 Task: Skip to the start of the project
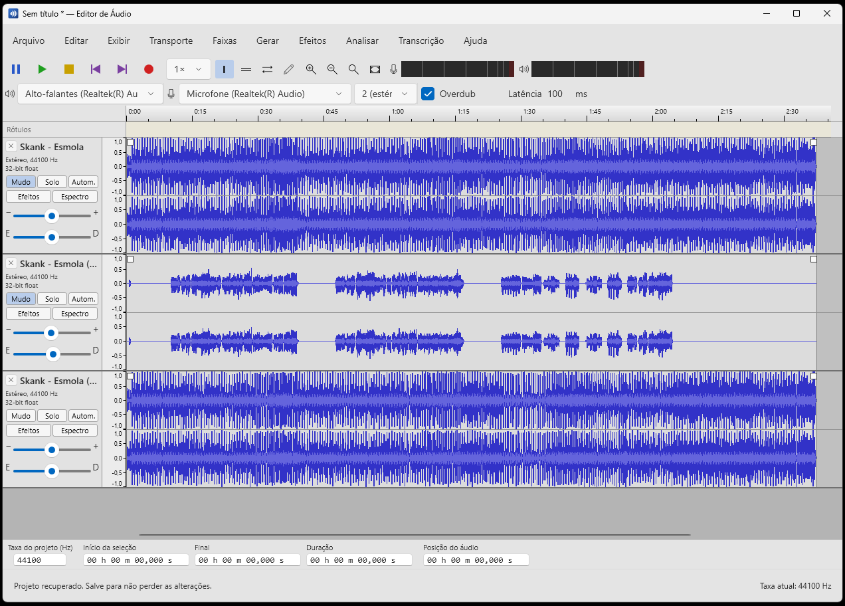click(96, 69)
